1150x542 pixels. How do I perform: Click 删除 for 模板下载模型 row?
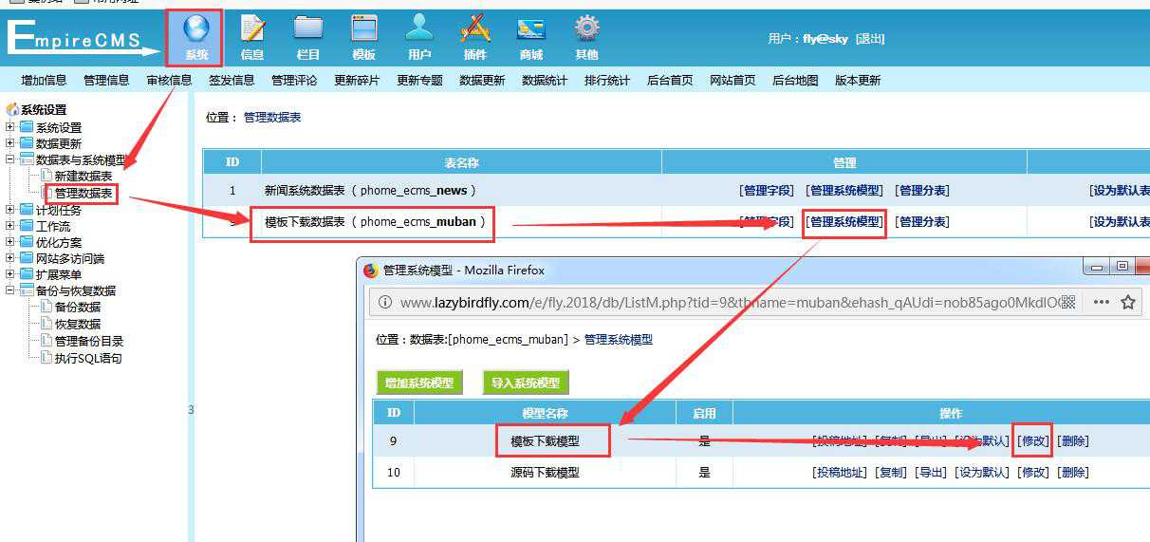click(1073, 441)
